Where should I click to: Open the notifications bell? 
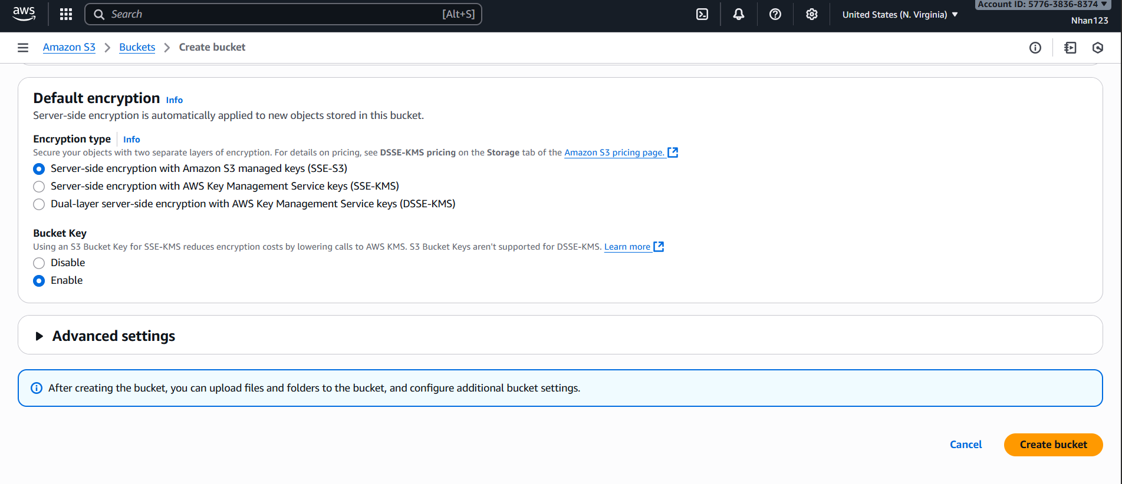coord(739,14)
